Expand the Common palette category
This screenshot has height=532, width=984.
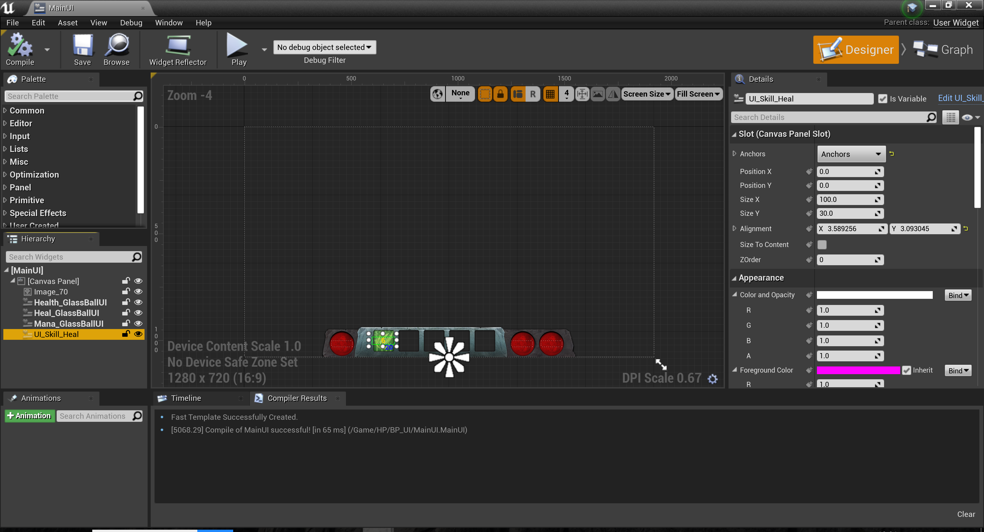pyautogui.click(x=27, y=111)
